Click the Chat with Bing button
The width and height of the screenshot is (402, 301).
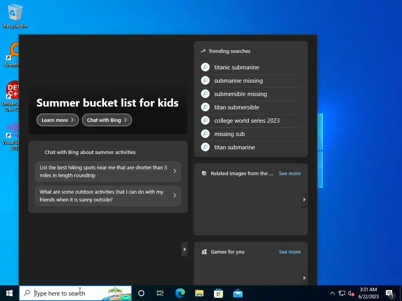107,120
